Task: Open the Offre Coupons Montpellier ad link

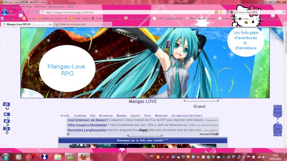Action: (87, 125)
